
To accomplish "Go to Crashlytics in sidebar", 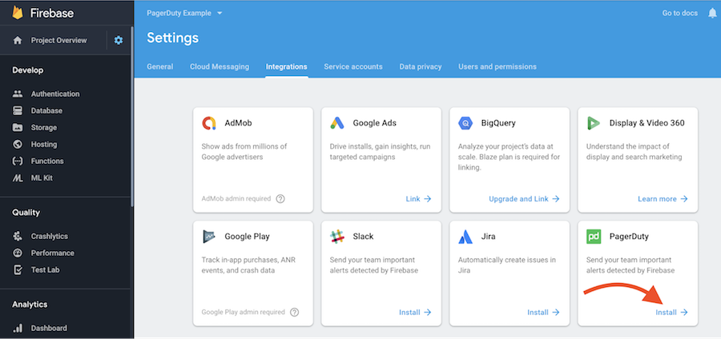I will pyautogui.click(x=50, y=236).
